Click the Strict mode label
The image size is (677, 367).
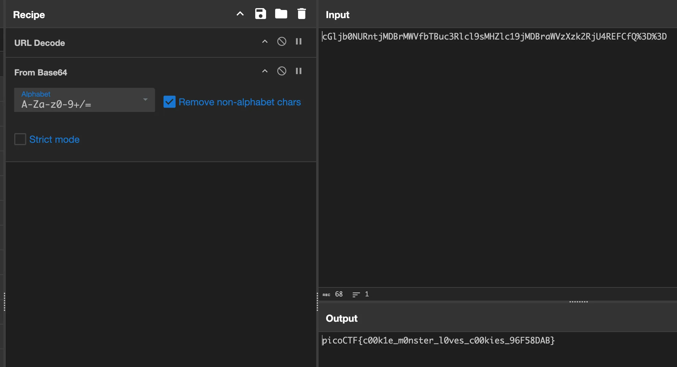tap(54, 139)
